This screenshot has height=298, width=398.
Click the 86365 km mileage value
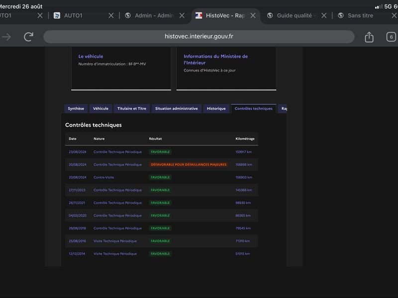(x=243, y=216)
